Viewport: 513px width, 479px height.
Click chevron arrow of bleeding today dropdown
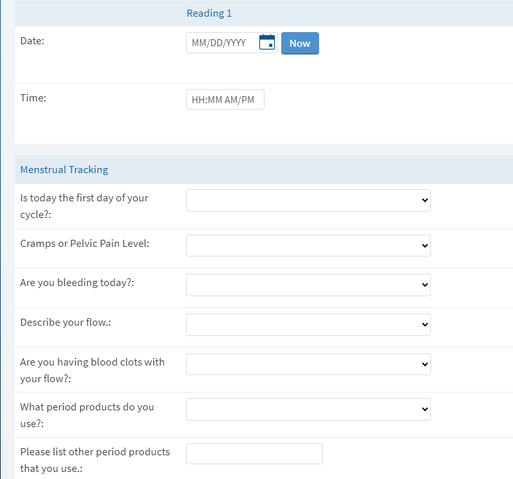click(x=424, y=285)
